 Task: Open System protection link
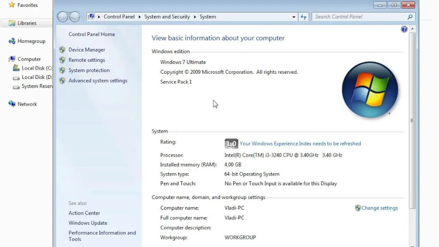click(89, 70)
